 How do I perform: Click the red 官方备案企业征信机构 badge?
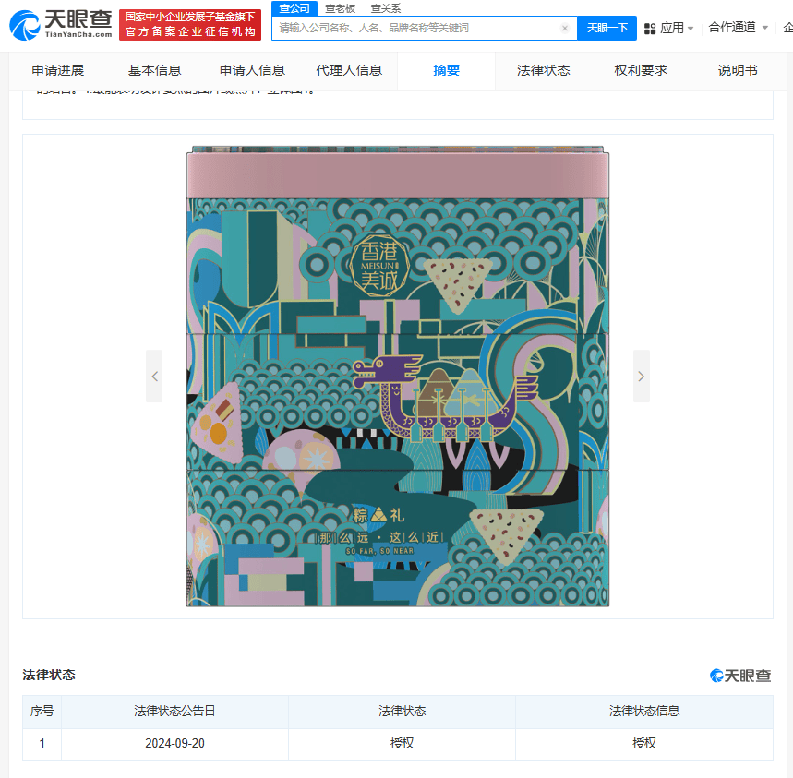tap(190, 25)
